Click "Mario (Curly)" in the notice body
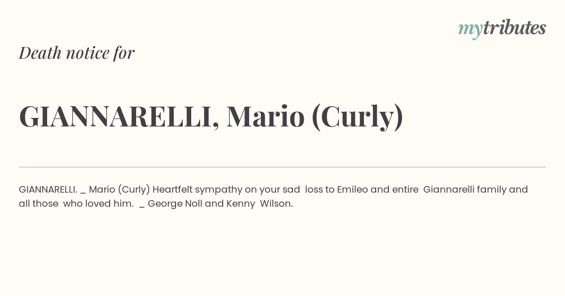Image resolution: width=565 pixels, height=296 pixels. (120, 190)
